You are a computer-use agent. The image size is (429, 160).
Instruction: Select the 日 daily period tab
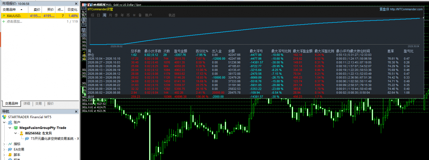[x=98, y=15]
